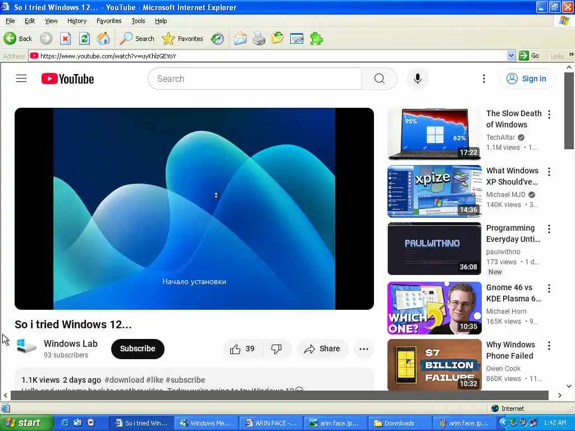Viewport: 575px width, 431px height.
Task: Open the Search toolbar button
Action: pos(137,39)
